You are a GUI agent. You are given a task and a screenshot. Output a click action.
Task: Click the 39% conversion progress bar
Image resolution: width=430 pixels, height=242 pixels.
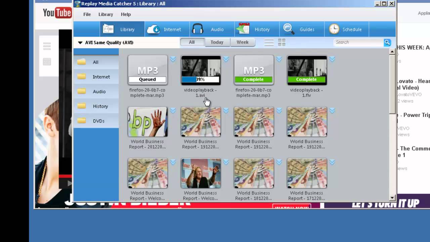[201, 80]
